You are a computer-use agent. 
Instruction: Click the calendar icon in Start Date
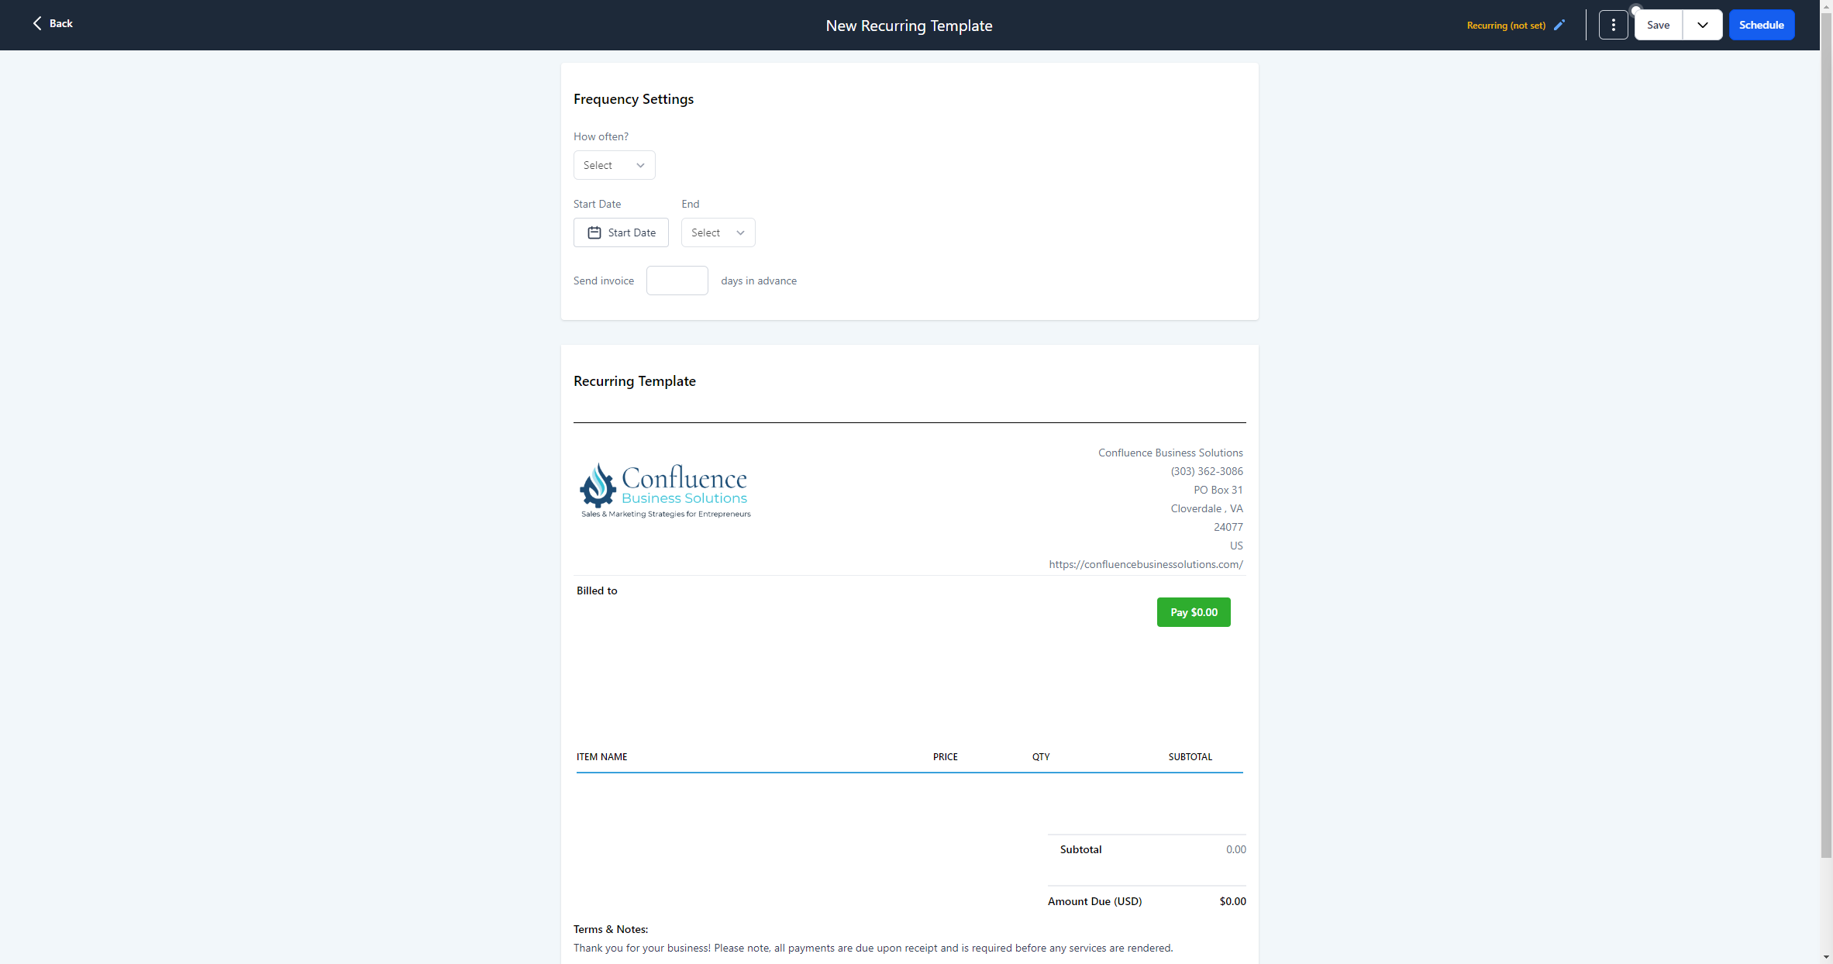(x=594, y=232)
